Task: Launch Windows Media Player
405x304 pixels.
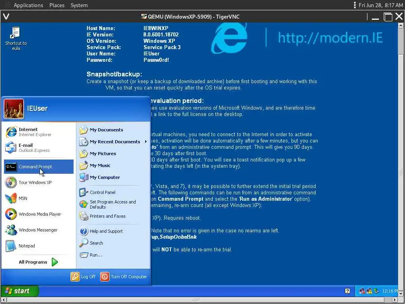Action: (38, 214)
